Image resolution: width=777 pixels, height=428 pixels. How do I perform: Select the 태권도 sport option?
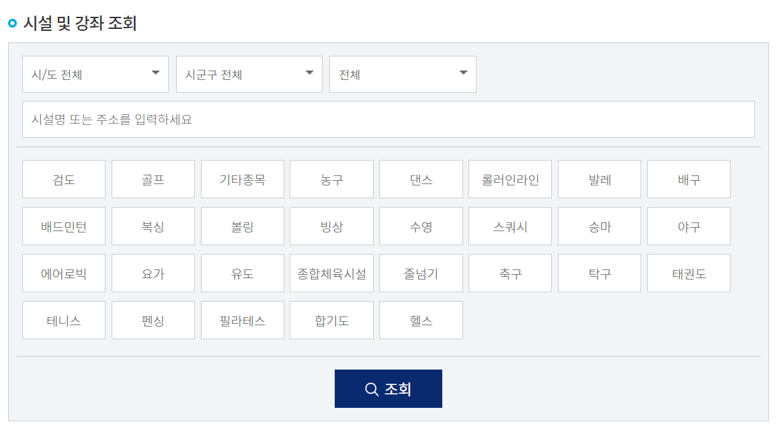(688, 273)
